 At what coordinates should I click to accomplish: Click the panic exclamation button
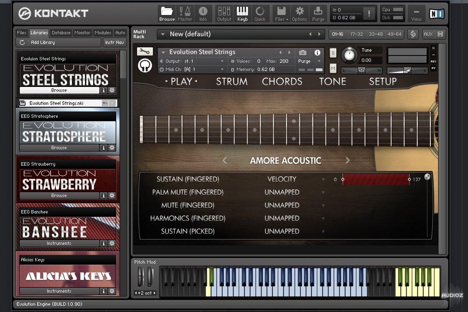(x=369, y=14)
